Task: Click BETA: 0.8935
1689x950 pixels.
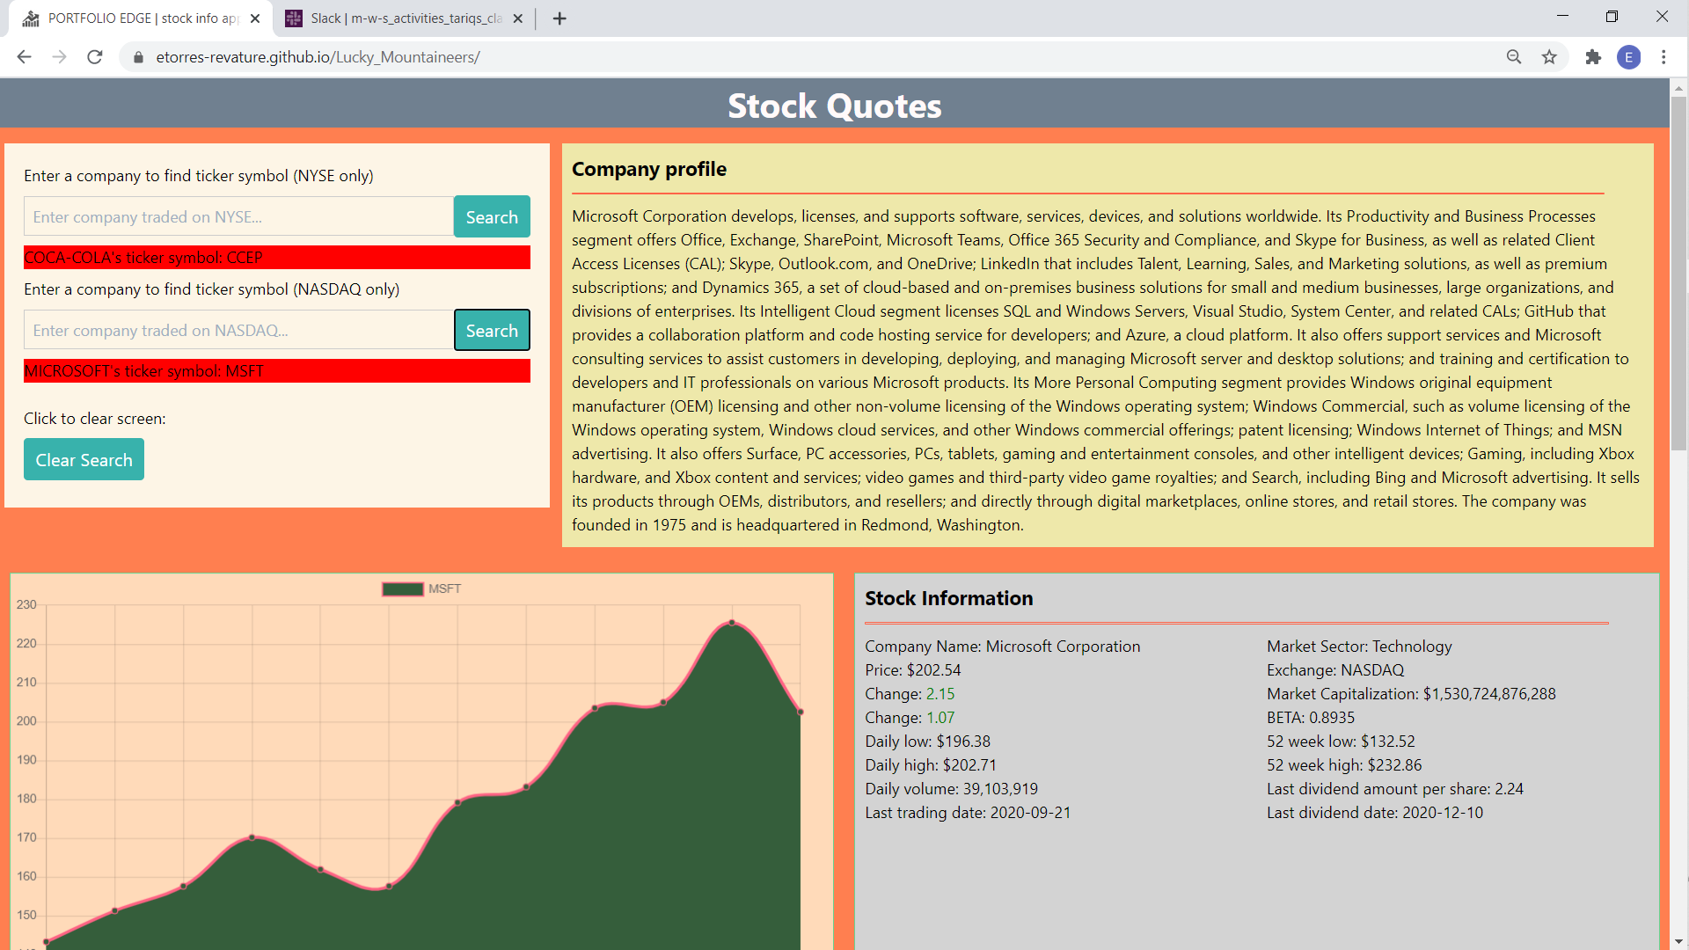Action: pyautogui.click(x=1311, y=718)
